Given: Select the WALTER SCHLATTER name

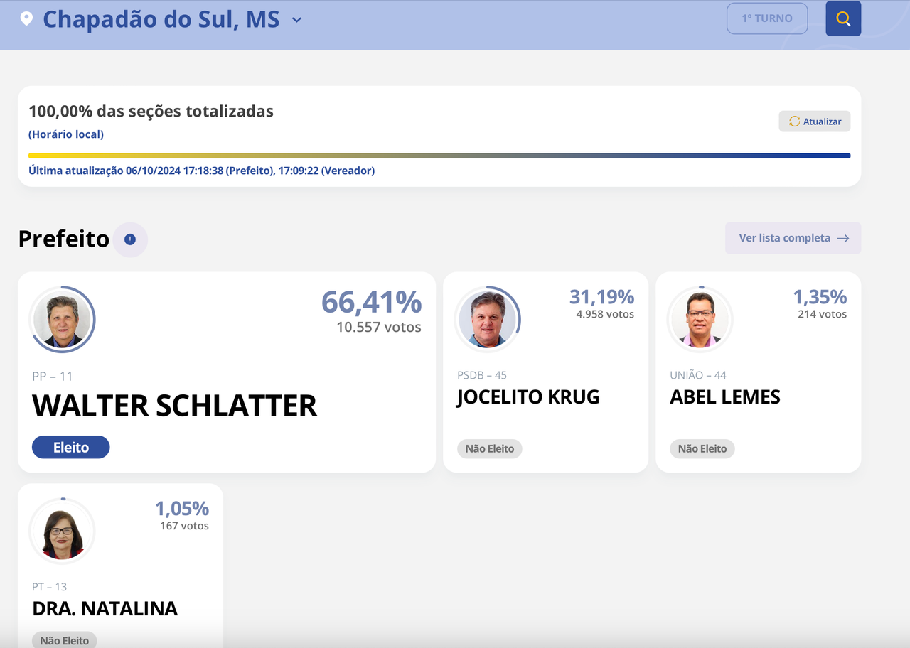Looking at the screenshot, I should [x=175, y=406].
